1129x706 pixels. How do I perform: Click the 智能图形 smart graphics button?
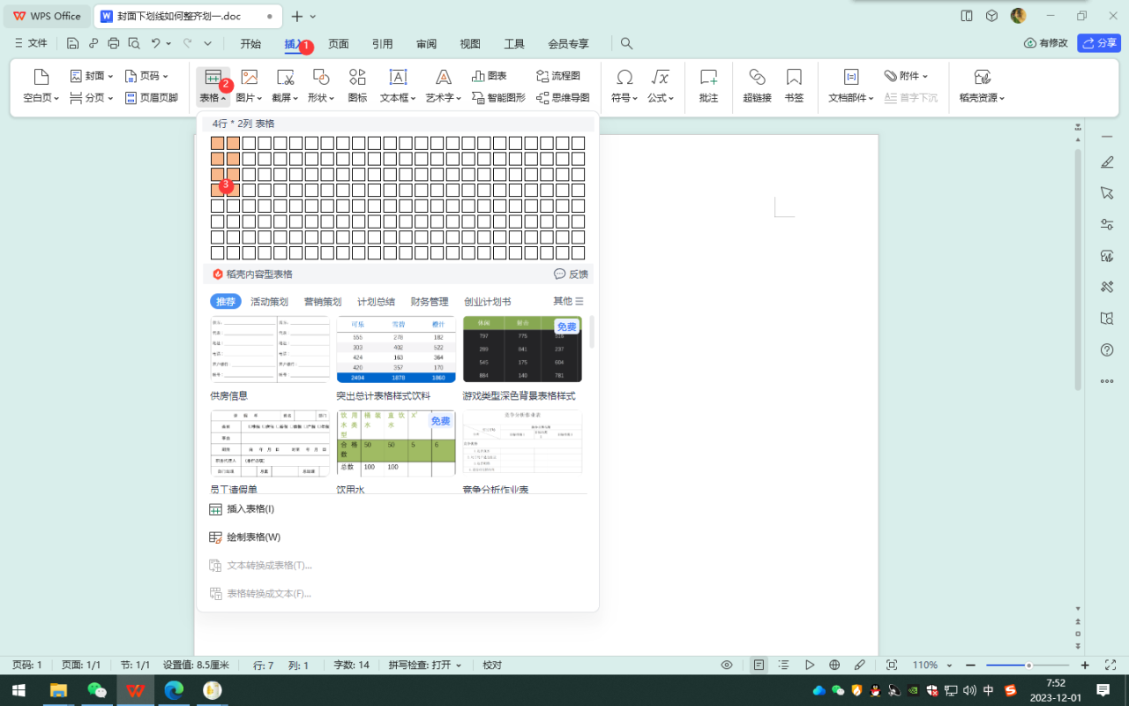498,98
